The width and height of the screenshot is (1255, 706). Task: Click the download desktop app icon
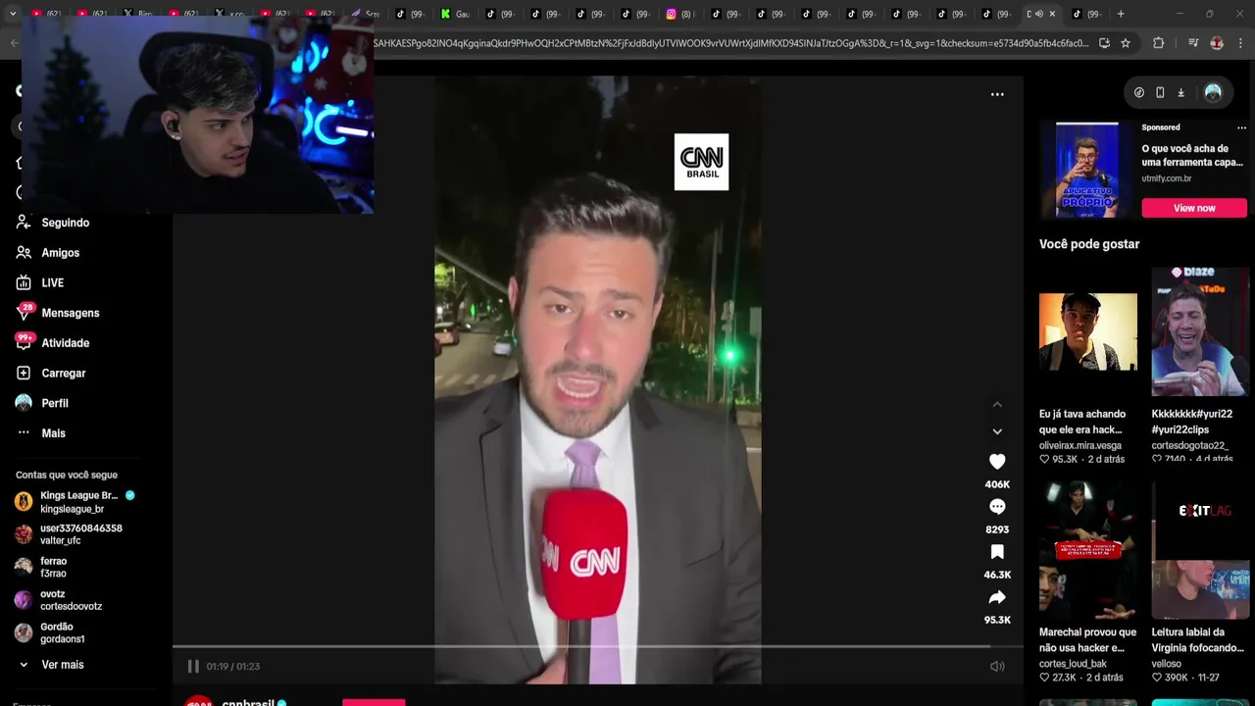click(1180, 92)
